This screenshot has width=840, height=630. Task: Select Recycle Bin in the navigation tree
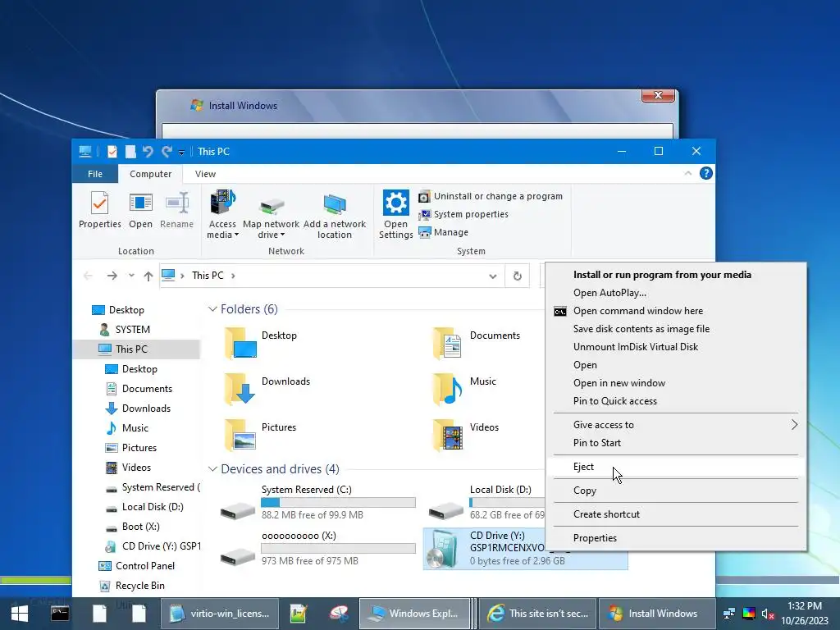pyautogui.click(x=139, y=586)
